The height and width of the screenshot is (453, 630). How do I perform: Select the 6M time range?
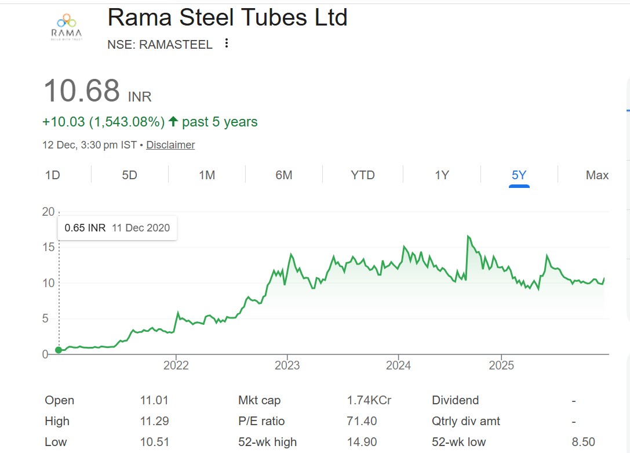(284, 175)
